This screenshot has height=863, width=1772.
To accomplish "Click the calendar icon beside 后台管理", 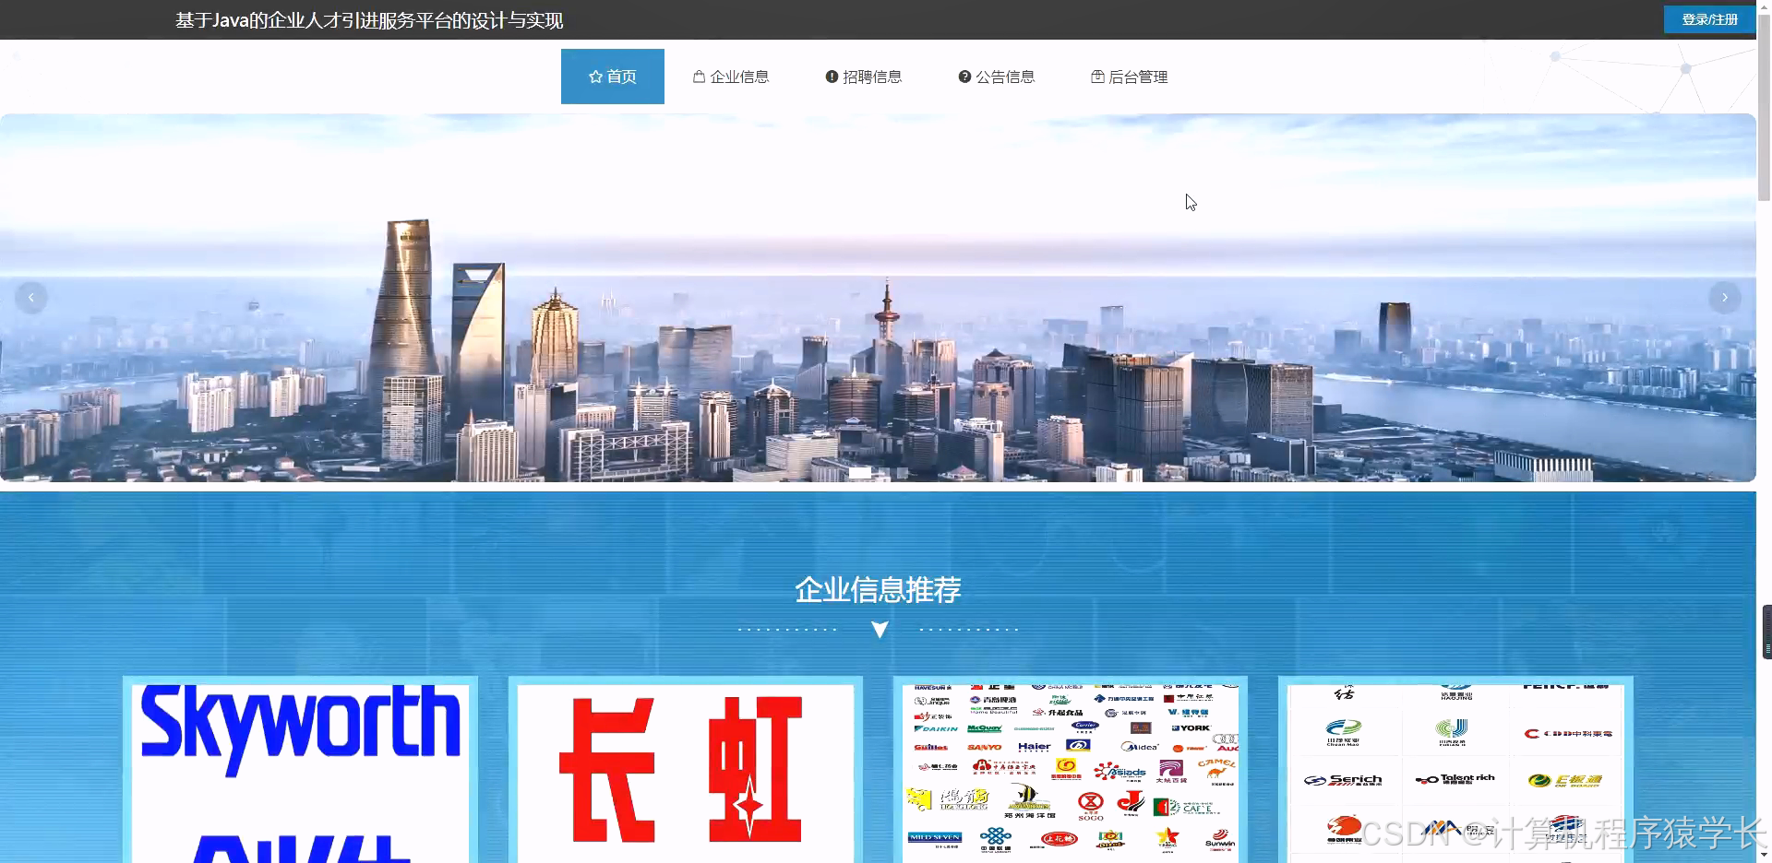I will [x=1097, y=77].
